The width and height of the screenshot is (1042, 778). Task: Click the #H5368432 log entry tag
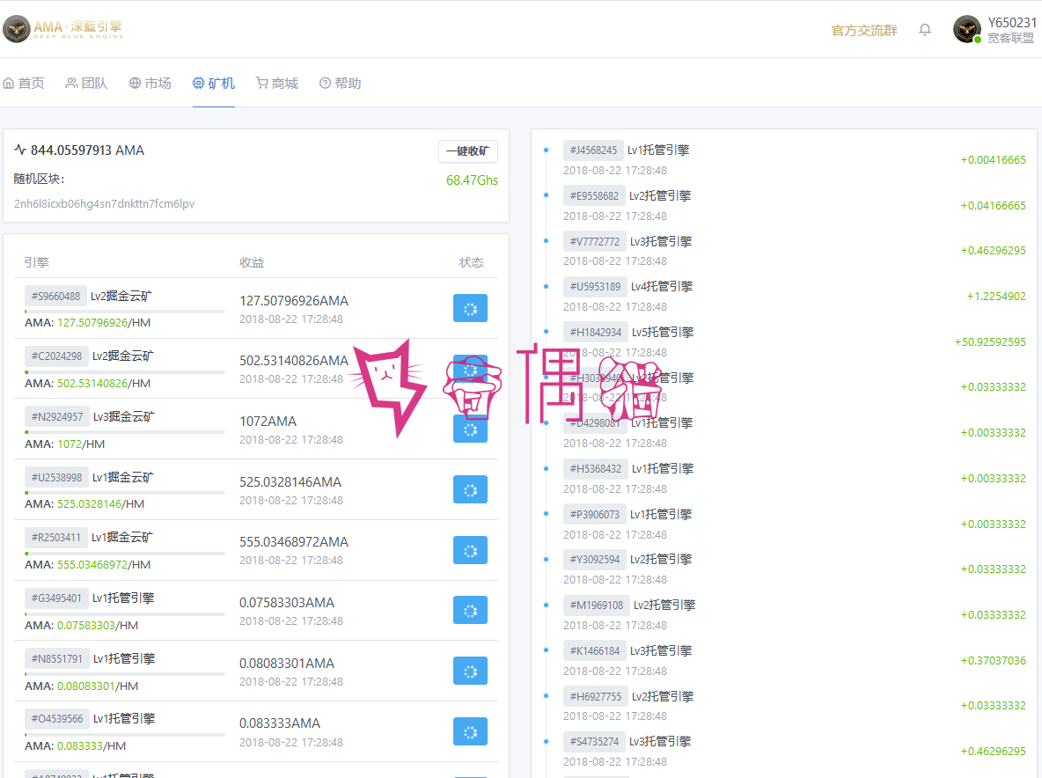click(x=596, y=468)
